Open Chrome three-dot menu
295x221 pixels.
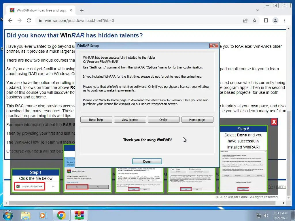click(x=285, y=20)
